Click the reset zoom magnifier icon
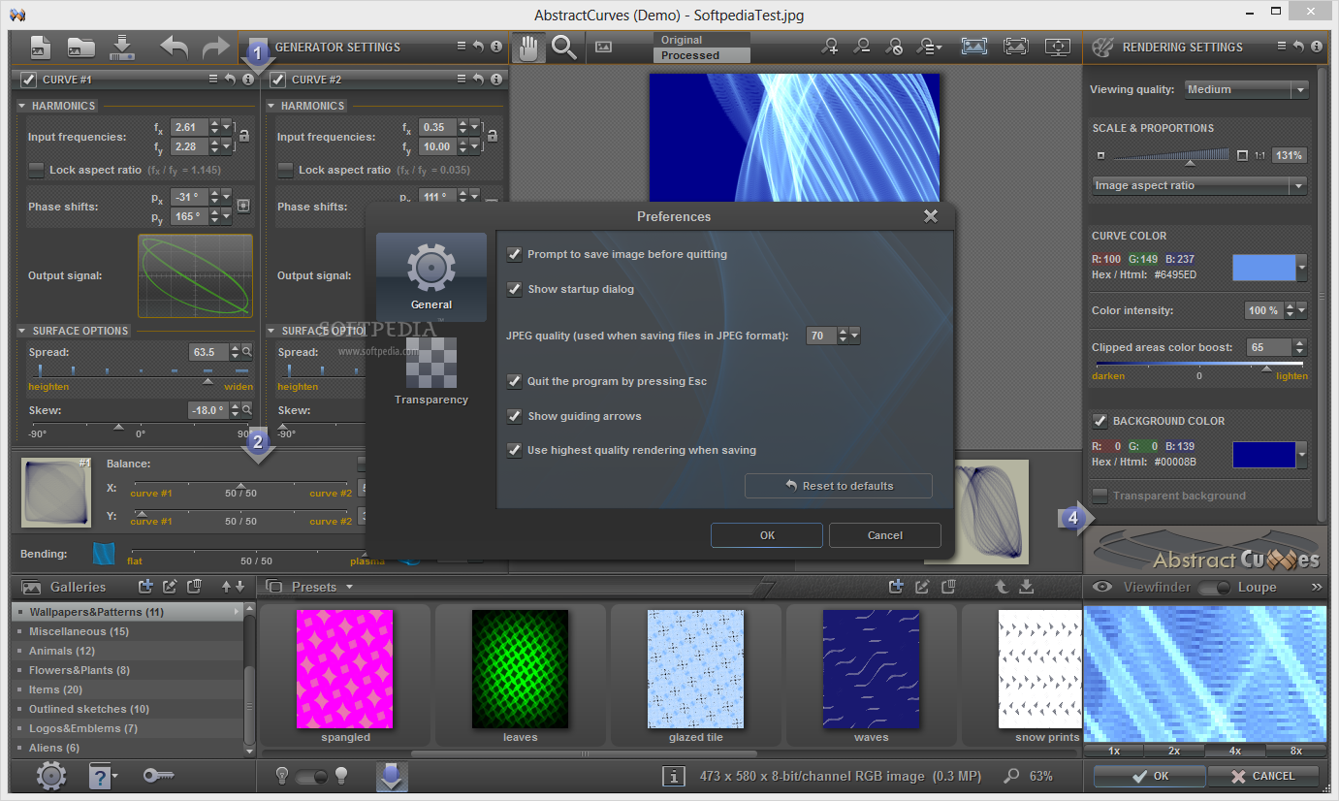Screen dimensions: 1339x801 (894, 47)
